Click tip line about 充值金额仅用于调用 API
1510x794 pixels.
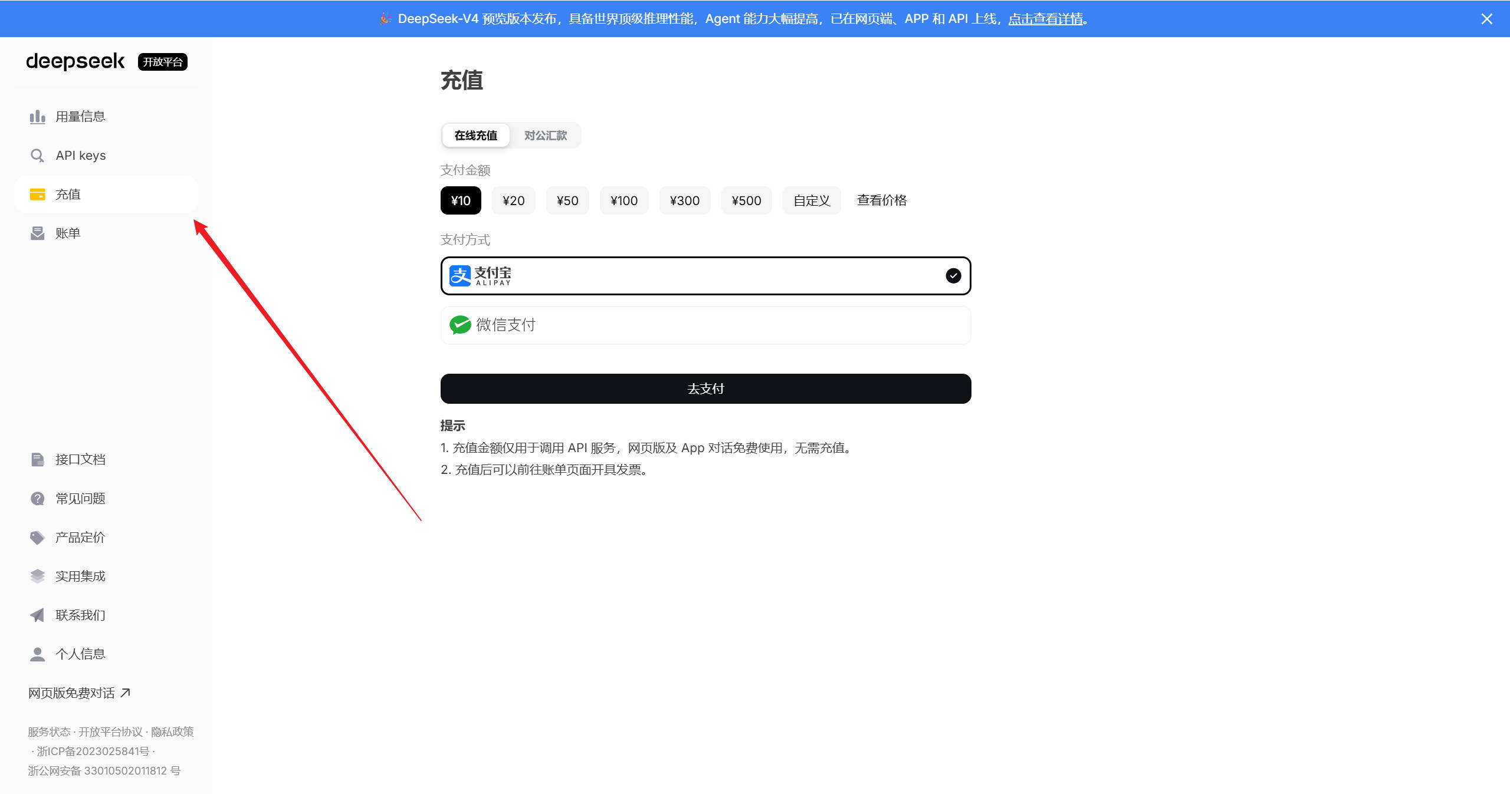[648, 448]
